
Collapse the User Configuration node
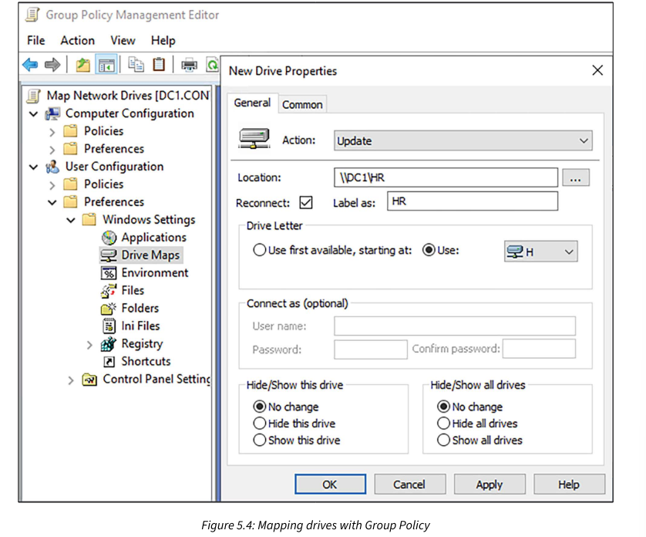point(33,167)
